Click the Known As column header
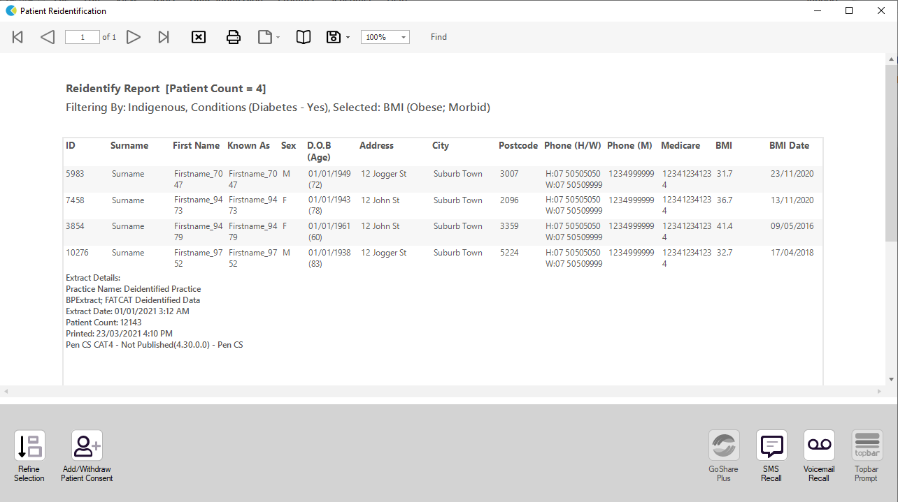This screenshot has height=502, width=898. [x=248, y=146]
